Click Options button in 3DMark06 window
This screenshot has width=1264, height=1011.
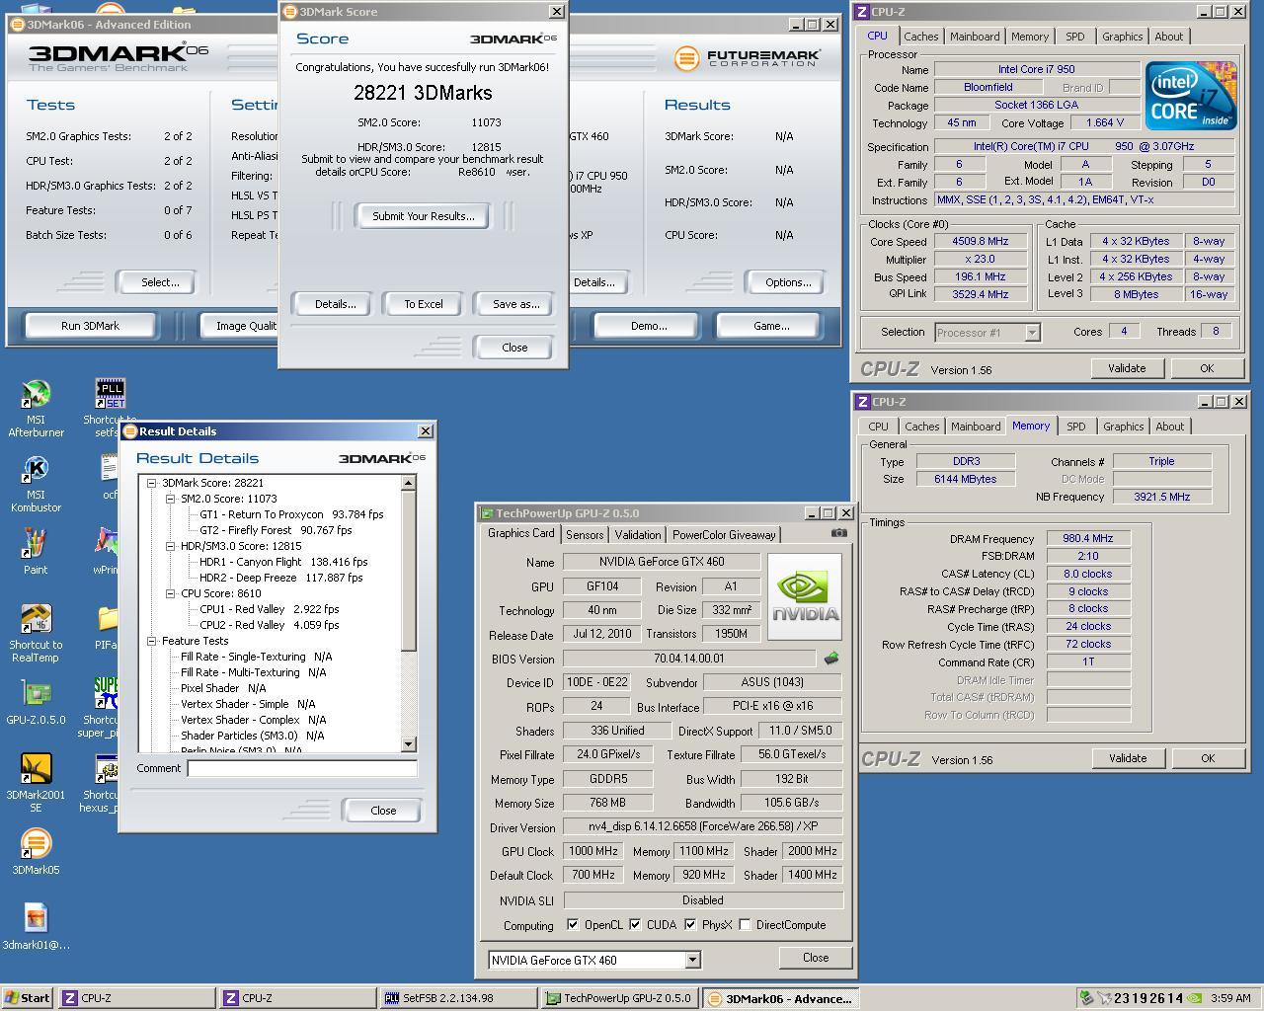(x=787, y=282)
